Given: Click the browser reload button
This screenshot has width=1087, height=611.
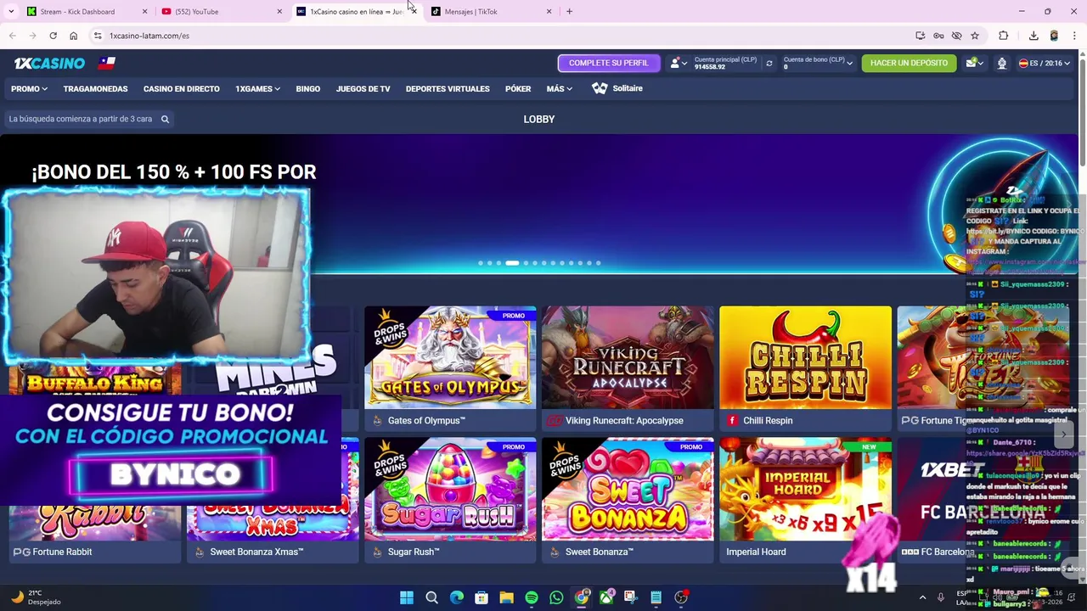Looking at the screenshot, I should click(x=53, y=36).
